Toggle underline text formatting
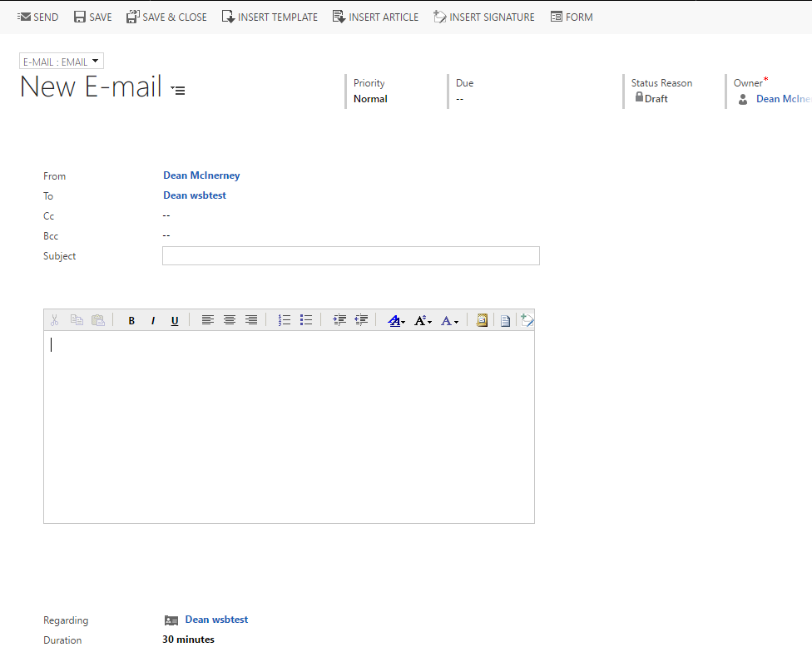 [x=175, y=321]
